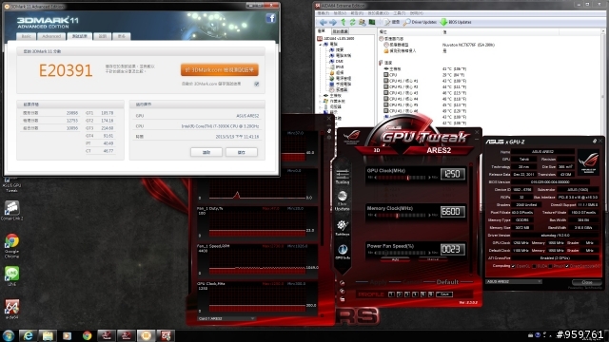
Task: Click the Cancel button in GPU Tweak
Action: (412, 282)
